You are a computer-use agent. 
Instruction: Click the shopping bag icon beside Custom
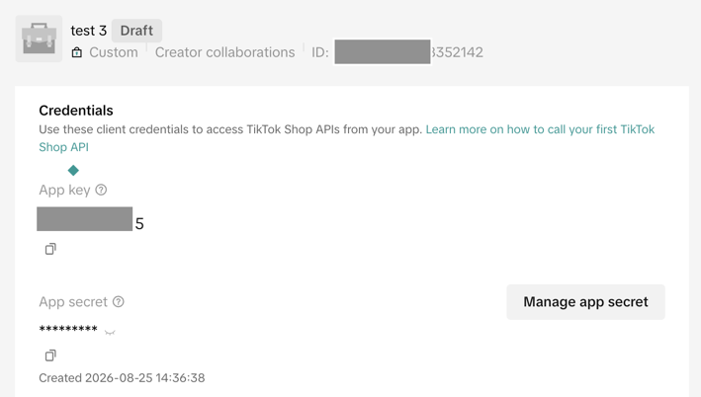tap(77, 52)
